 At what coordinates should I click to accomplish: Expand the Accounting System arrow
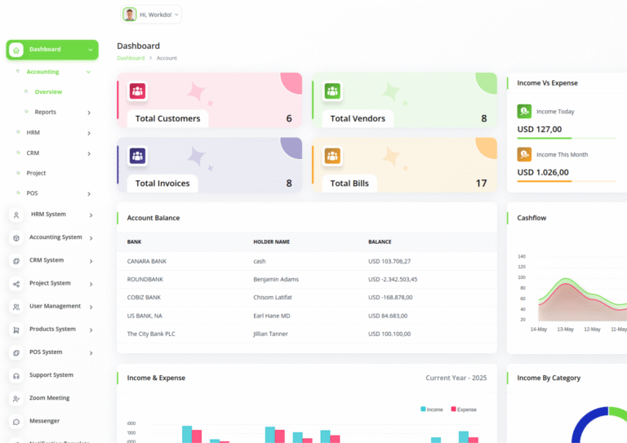pos(91,238)
